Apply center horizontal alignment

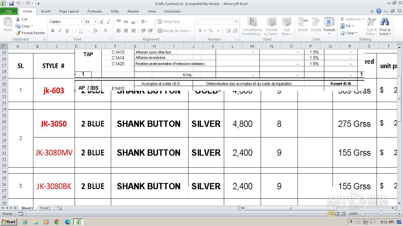click(x=126, y=31)
